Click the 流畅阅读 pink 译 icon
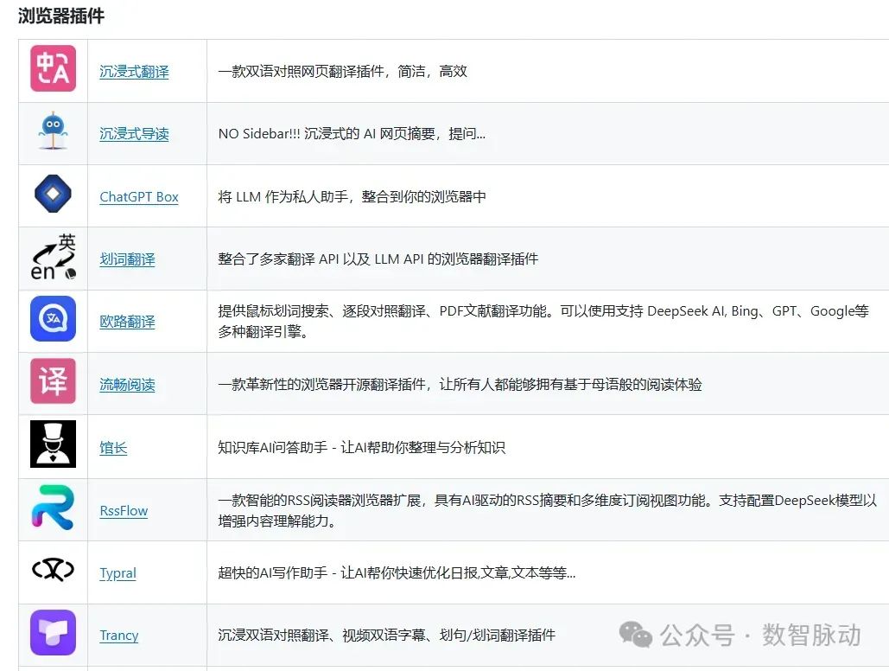Screen dimensions: 889x671 coord(53,381)
